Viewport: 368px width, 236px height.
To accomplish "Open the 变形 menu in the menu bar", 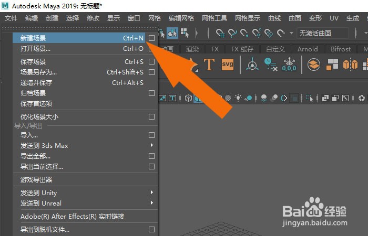I will 315,18.
